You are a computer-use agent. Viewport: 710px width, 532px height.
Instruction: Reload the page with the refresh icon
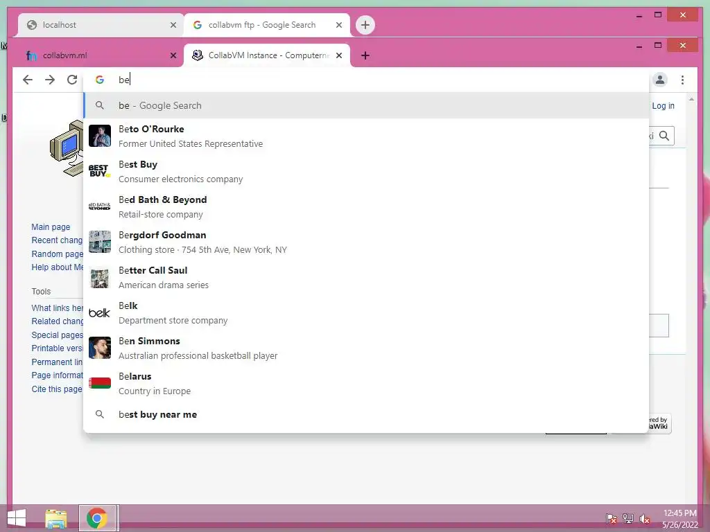[x=72, y=80]
